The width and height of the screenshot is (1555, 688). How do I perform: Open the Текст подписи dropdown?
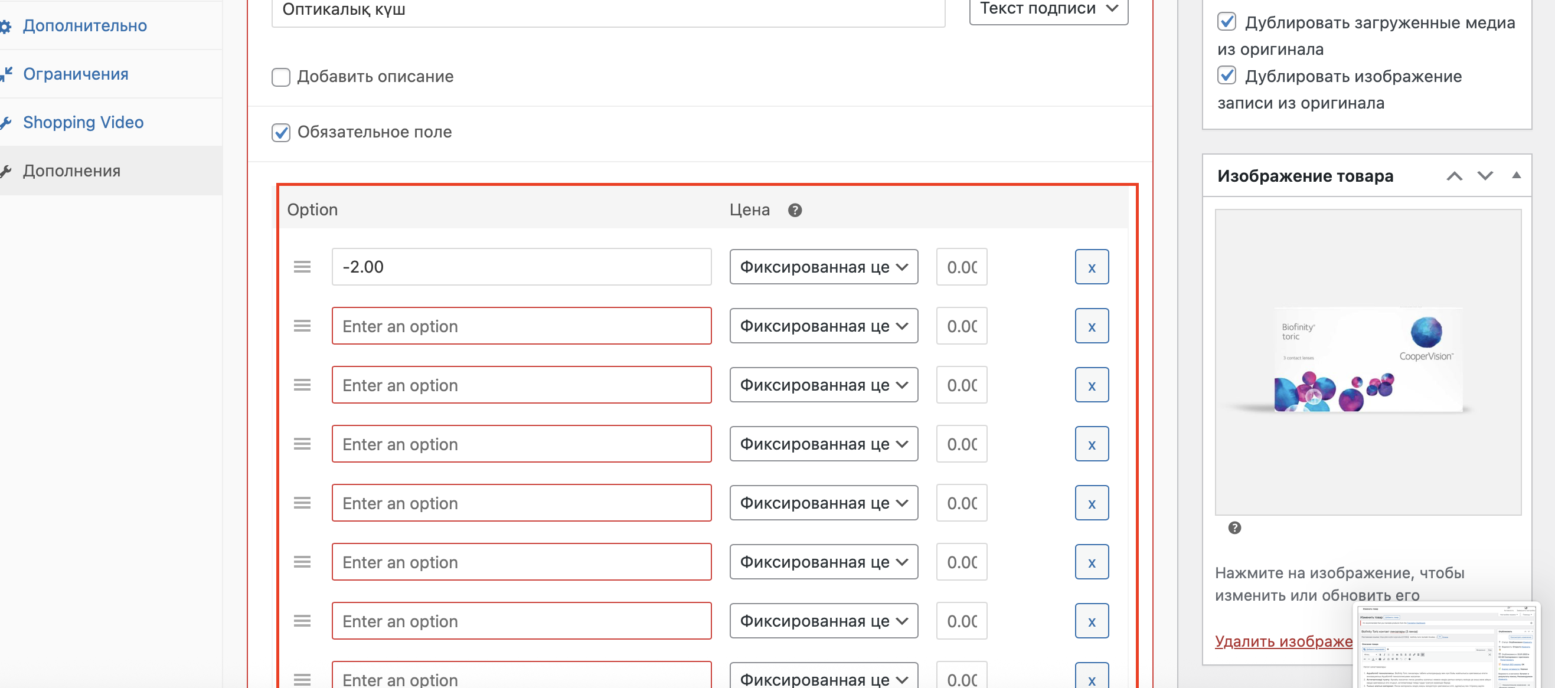tap(1048, 9)
